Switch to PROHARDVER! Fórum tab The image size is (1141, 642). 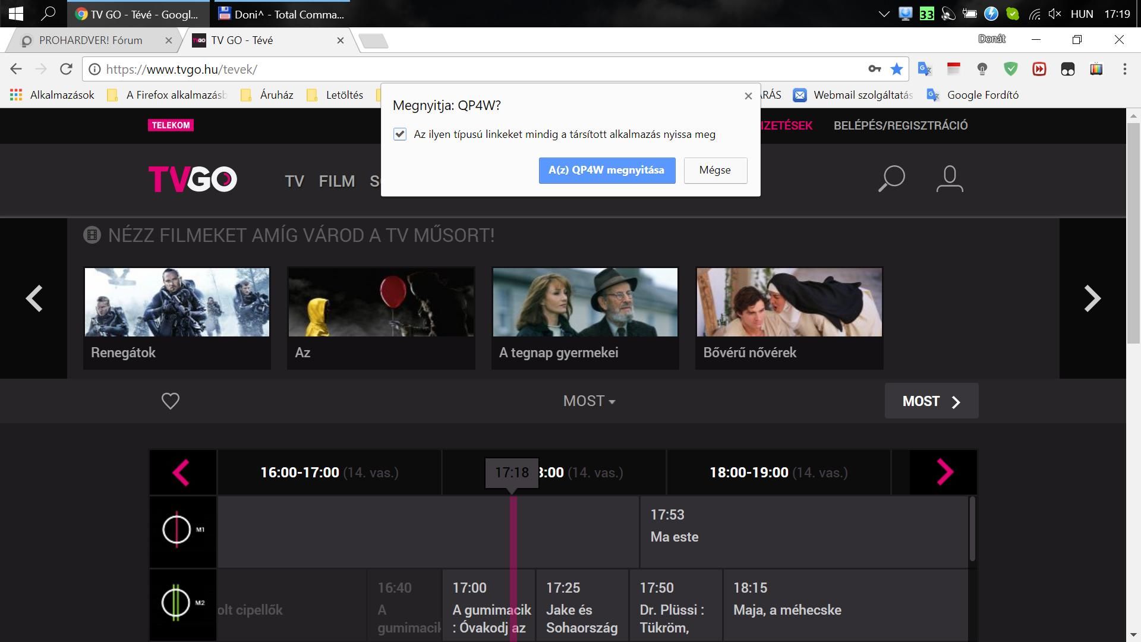click(90, 40)
